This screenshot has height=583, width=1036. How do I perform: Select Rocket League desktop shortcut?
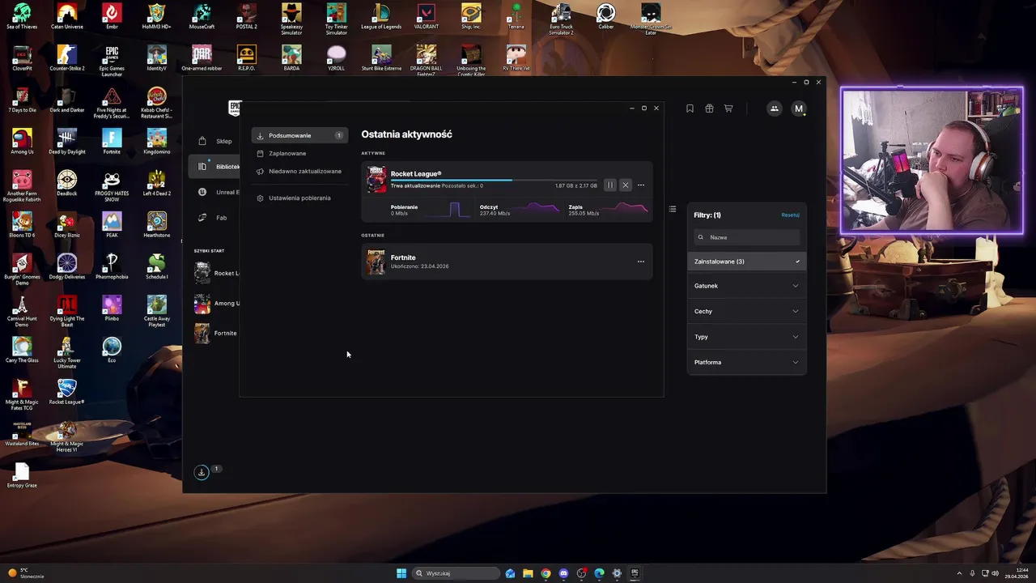tap(67, 392)
